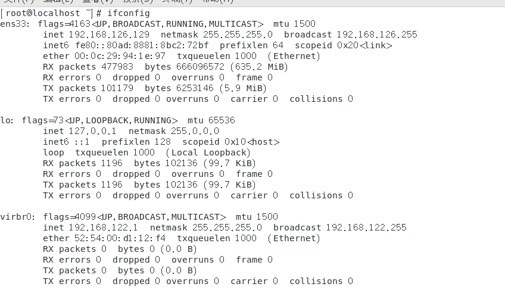This screenshot has width=505, height=296.
Task: Click the inet6 address fe80::80ad:8881:8bc2:72bf
Action: click(x=142, y=45)
